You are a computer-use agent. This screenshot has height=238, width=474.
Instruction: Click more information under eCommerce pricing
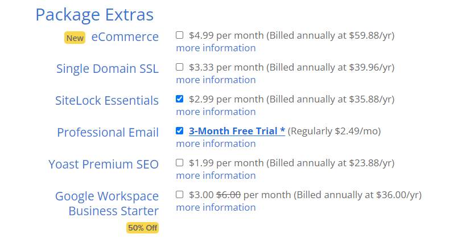[216, 48]
